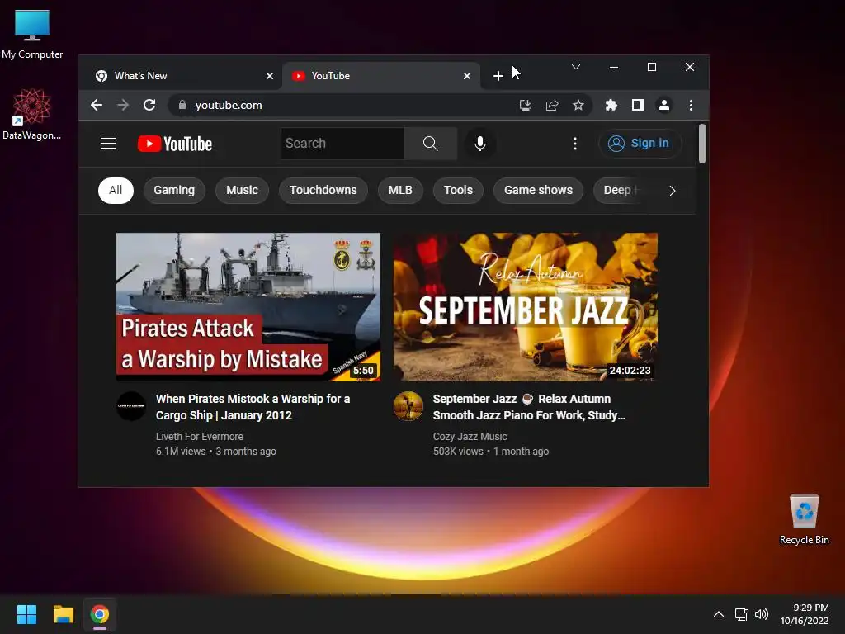Click the magnifier search button
This screenshot has height=634, width=845.
431,144
